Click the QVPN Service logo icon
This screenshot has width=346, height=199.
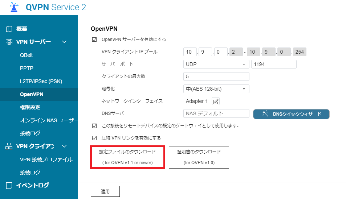[x=14, y=7]
